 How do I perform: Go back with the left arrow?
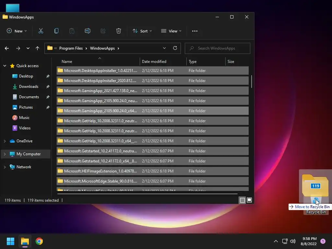[7, 48]
